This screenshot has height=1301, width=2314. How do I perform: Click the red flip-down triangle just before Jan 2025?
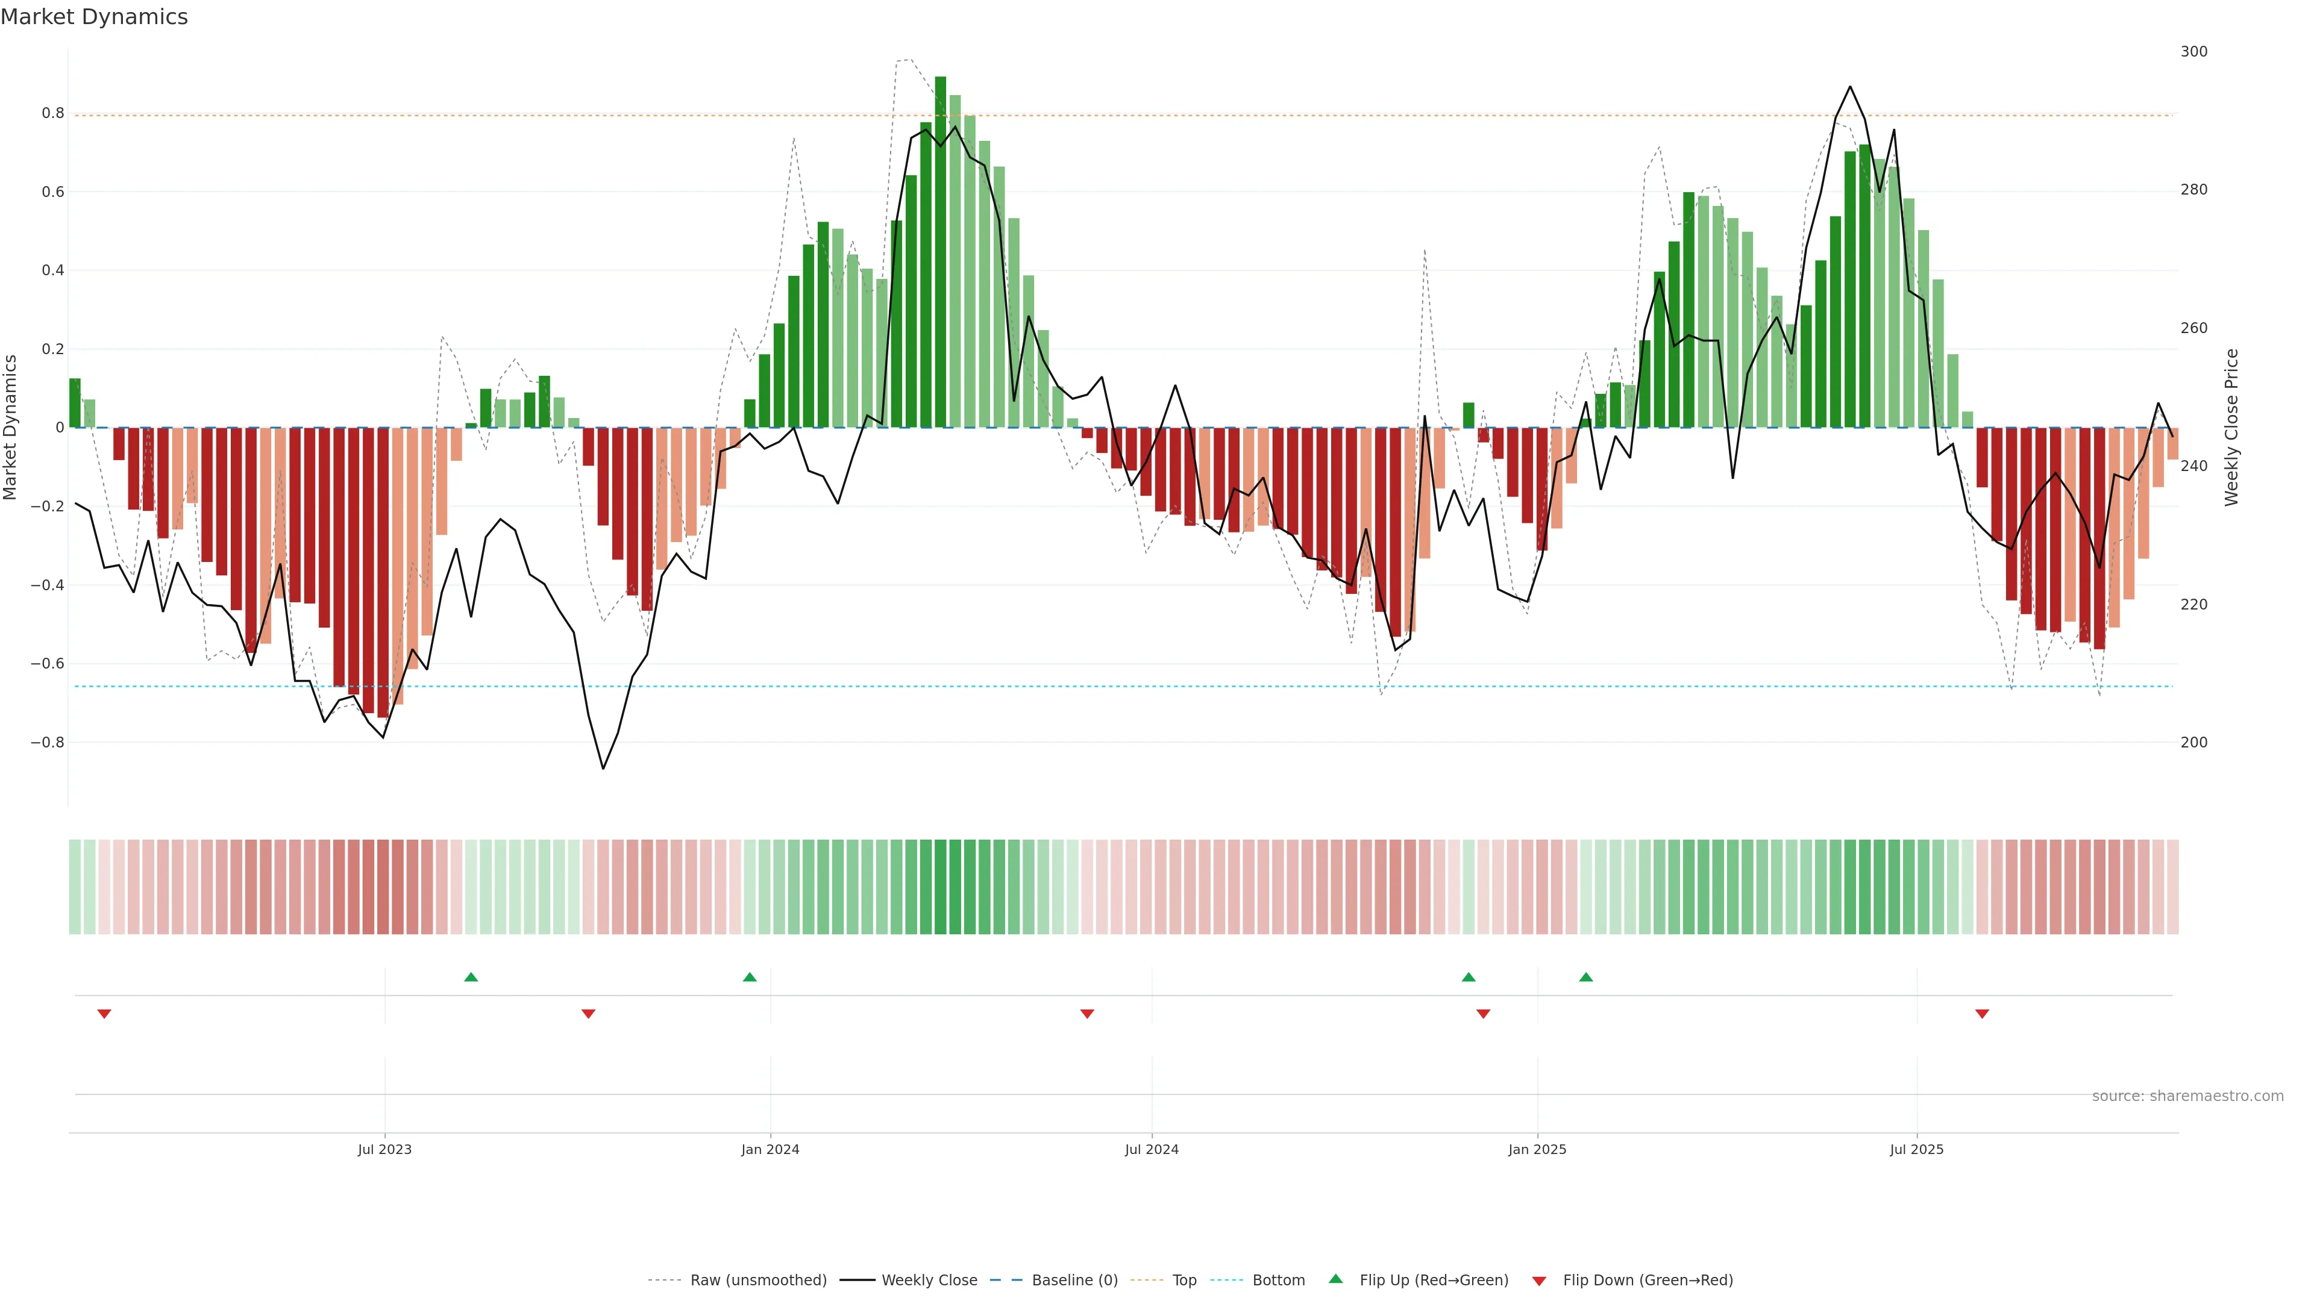click(x=1483, y=1014)
